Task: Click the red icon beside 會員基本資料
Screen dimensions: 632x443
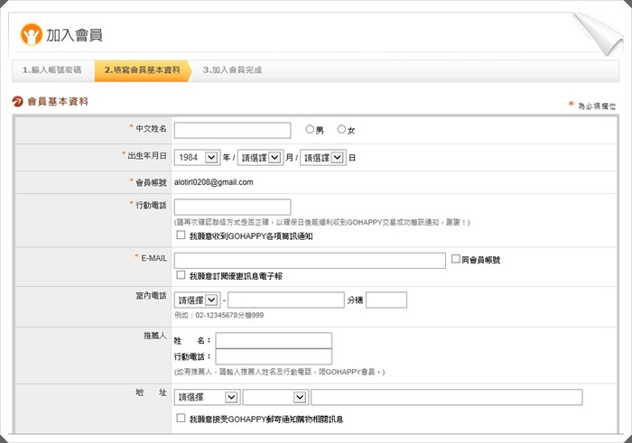Action: pyautogui.click(x=17, y=102)
